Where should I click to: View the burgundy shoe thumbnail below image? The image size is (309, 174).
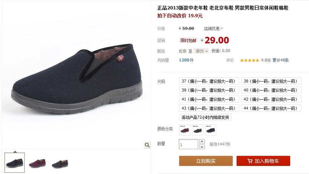pyautogui.click(x=37, y=163)
